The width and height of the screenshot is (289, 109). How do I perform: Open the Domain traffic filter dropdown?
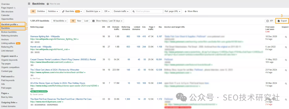click(121, 11)
